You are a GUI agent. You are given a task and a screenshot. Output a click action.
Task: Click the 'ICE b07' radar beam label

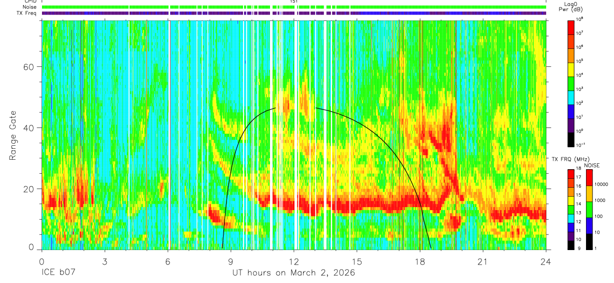[x=58, y=274]
